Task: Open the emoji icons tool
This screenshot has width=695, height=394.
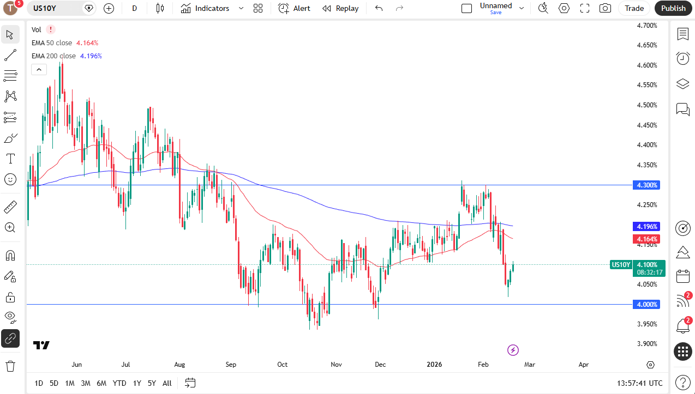Action: [10, 179]
